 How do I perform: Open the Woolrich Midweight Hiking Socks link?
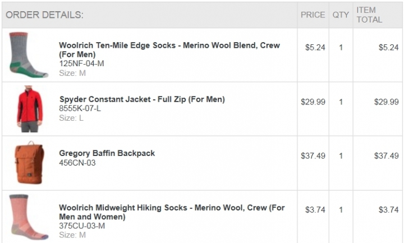172,212
